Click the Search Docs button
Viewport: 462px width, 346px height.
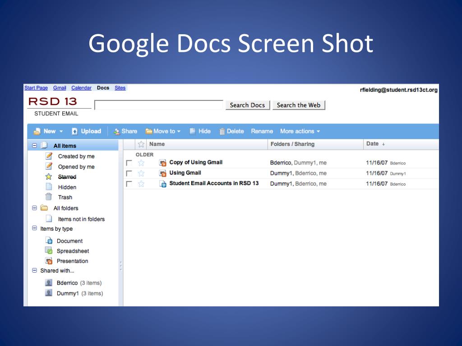click(x=248, y=105)
